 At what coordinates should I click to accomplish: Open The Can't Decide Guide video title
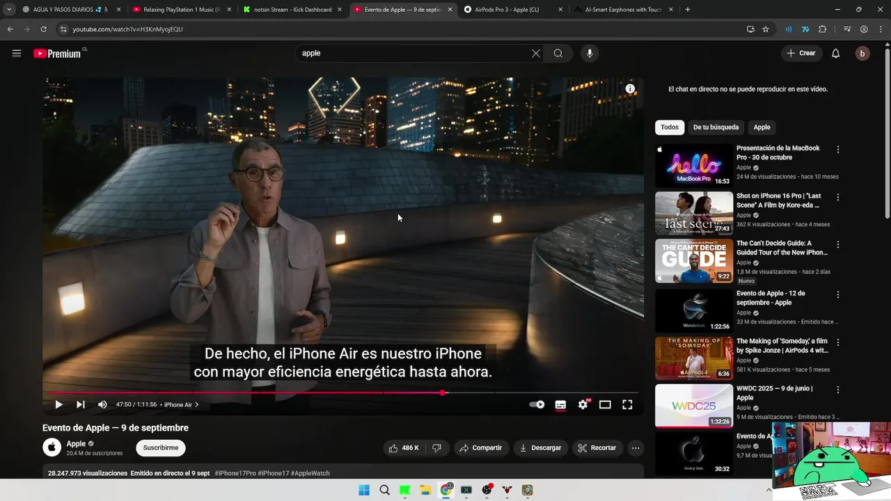782,248
